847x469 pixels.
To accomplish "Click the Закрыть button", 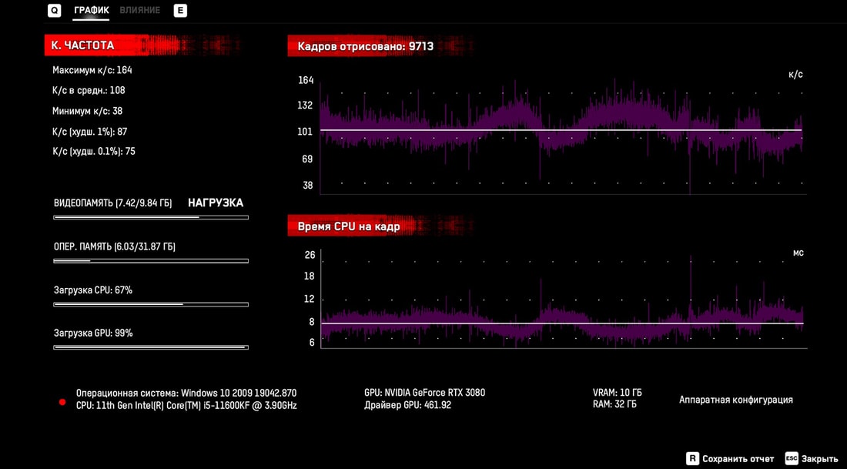I will point(819,459).
